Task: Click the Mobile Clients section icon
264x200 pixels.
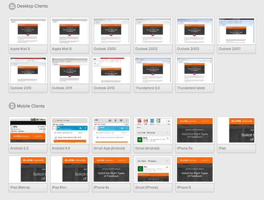Action: (x=12, y=106)
